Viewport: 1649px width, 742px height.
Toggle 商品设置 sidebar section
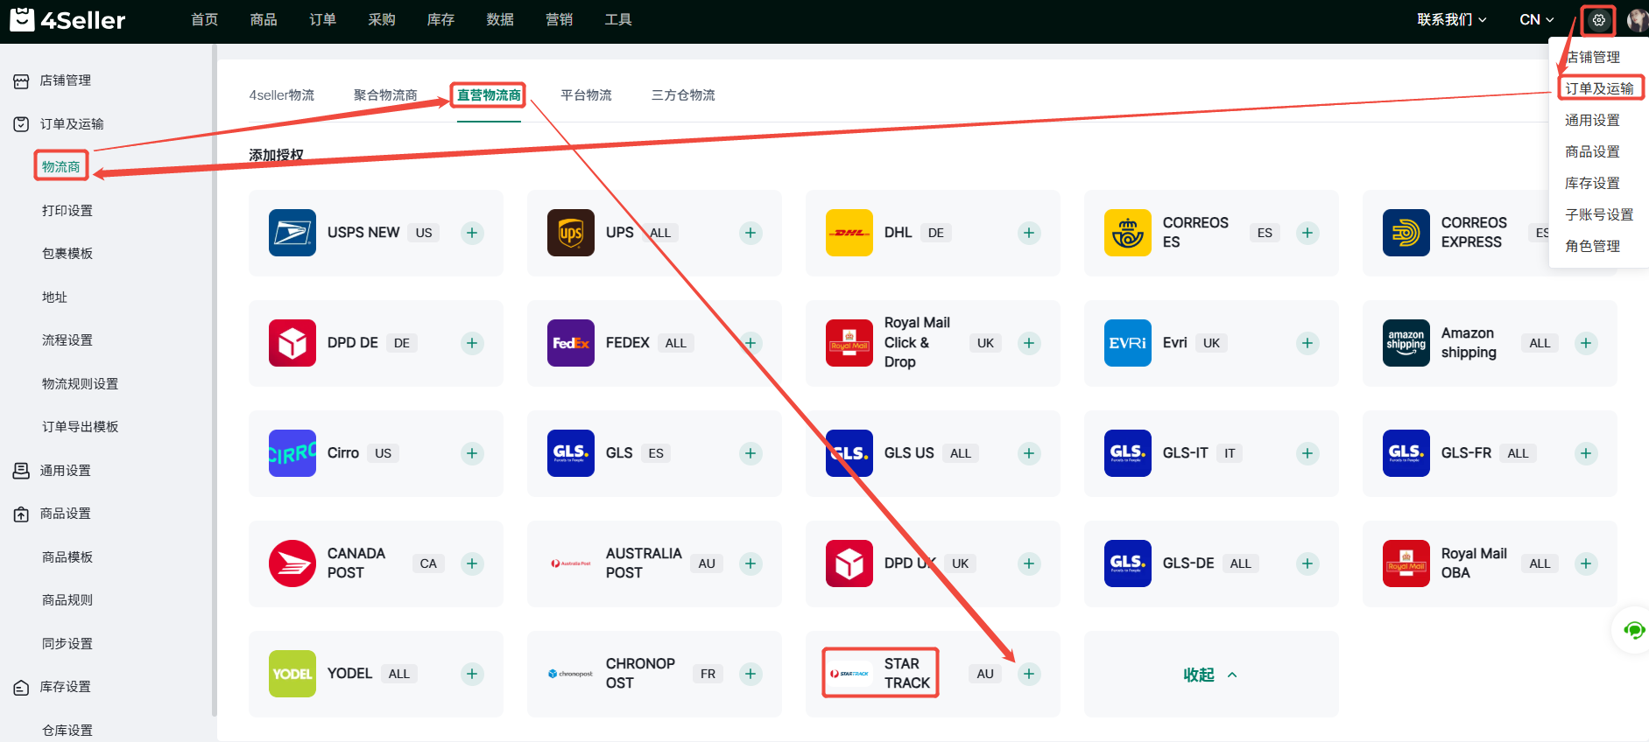(66, 514)
